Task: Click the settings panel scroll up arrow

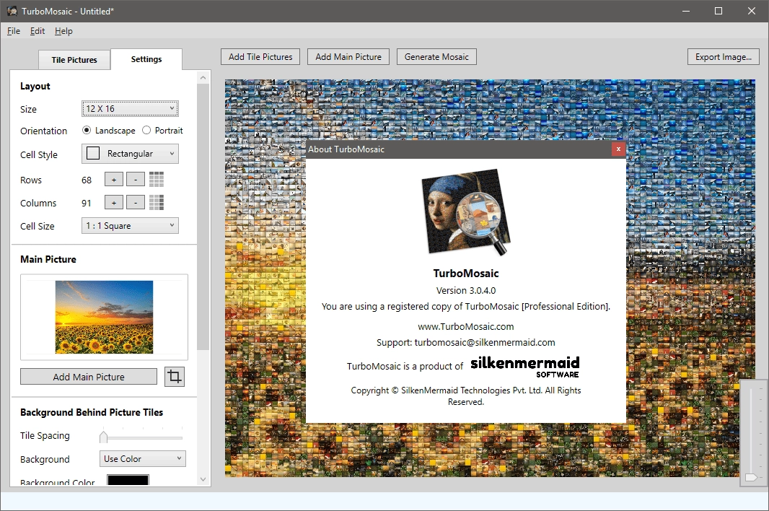Action: point(203,77)
